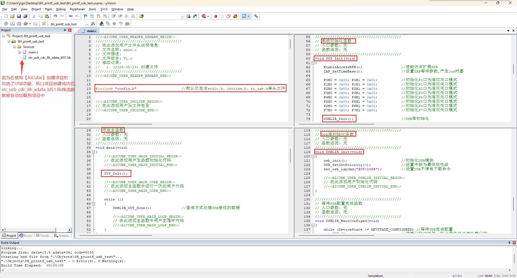The height and width of the screenshot is (278, 517).
Task: Collapse the 8H_printf_usb_test target folder
Action: tap(9, 41)
